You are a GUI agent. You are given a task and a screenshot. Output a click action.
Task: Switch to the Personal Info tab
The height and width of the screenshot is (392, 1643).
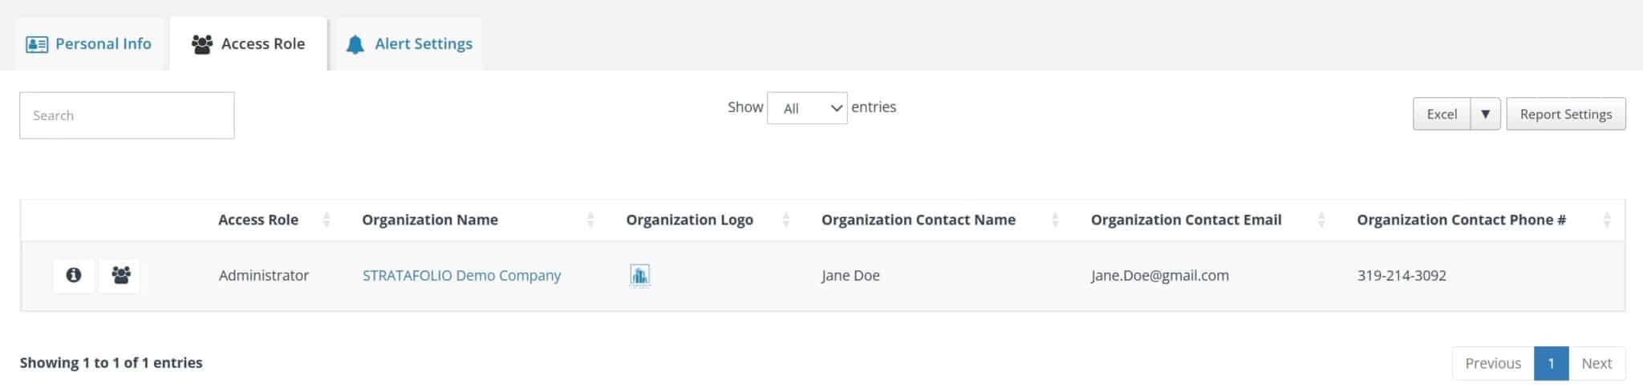tap(88, 44)
